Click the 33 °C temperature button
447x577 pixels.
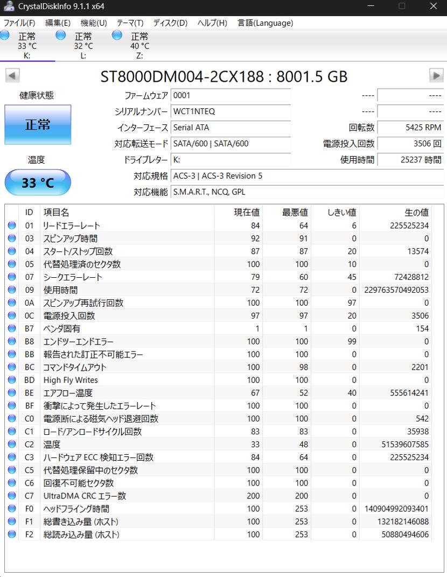[38, 182]
